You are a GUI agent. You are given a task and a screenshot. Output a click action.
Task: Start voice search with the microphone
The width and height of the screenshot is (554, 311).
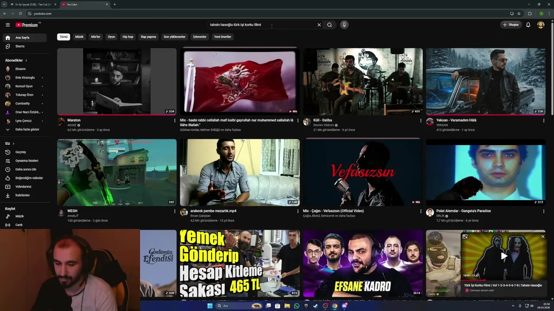point(344,25)
